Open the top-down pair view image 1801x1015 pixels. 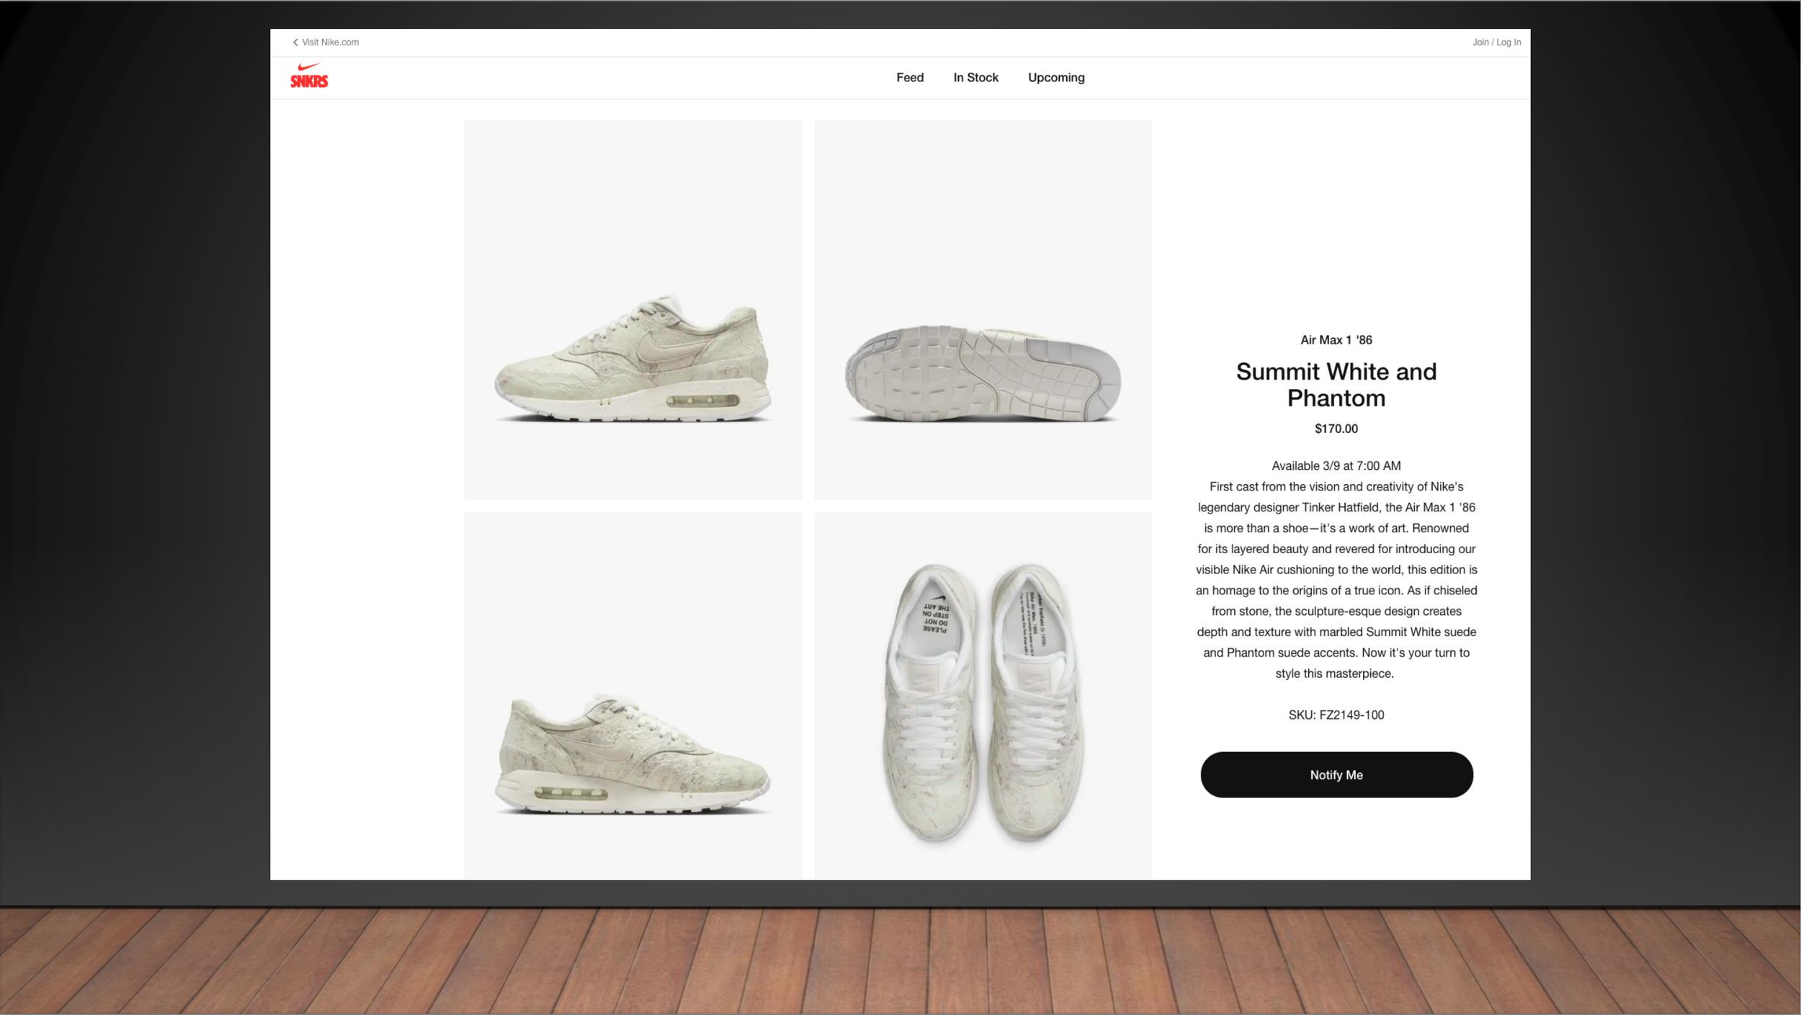point(983,696)
